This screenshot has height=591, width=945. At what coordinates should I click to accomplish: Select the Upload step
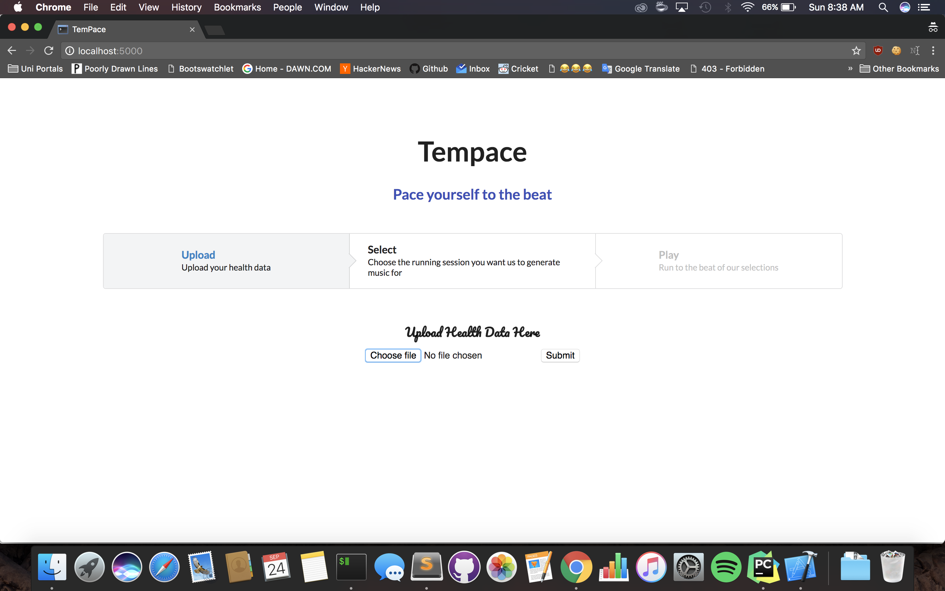pyautogui.click(x=226, y=261)
